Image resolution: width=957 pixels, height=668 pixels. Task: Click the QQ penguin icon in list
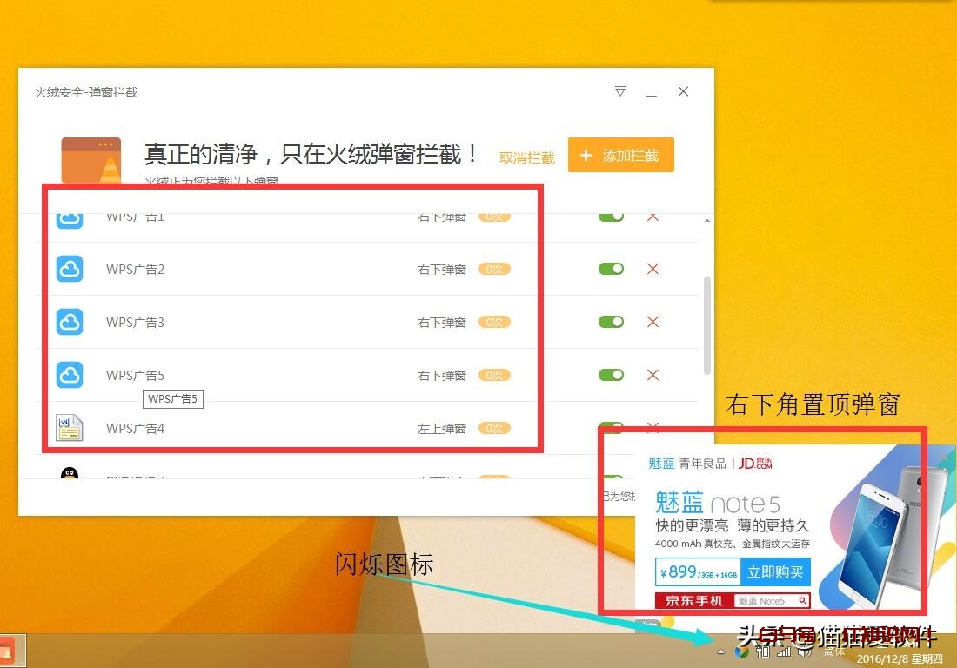tap(70, 475)
